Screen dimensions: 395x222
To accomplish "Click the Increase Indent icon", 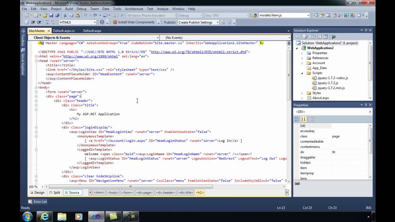I will (x=39, y=22).
